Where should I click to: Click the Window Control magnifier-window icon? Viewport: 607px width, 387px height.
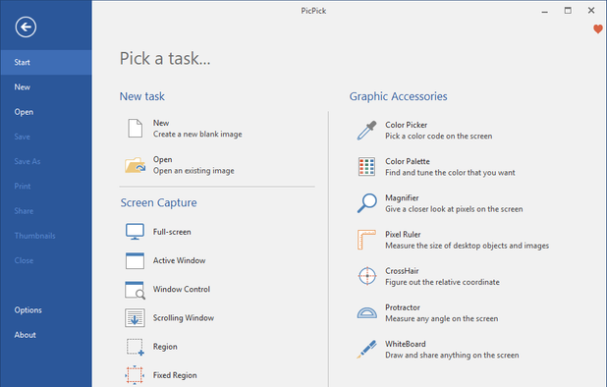(x=135, y=290)
